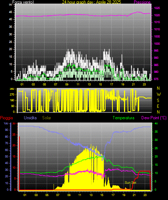Click the Pioggia legend label

tap(6, 118)
